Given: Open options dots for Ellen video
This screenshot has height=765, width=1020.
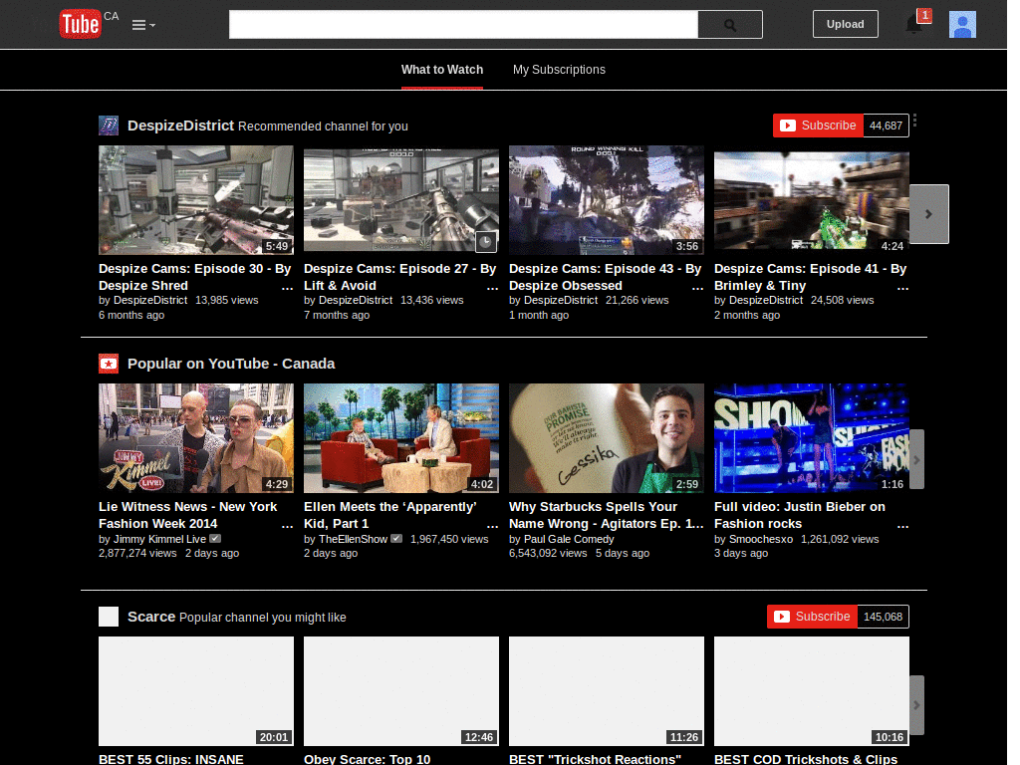Looking at the screenshot, I should click(x=492, y=525).
